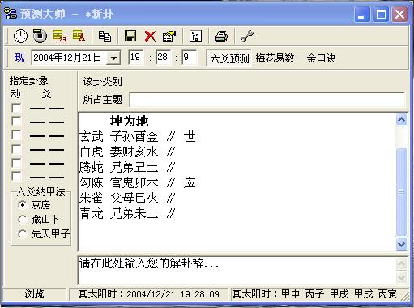Click the interpretation notes text area
Image resolution: width=414 pixels, height=308 pixels.
pos(237,270)
